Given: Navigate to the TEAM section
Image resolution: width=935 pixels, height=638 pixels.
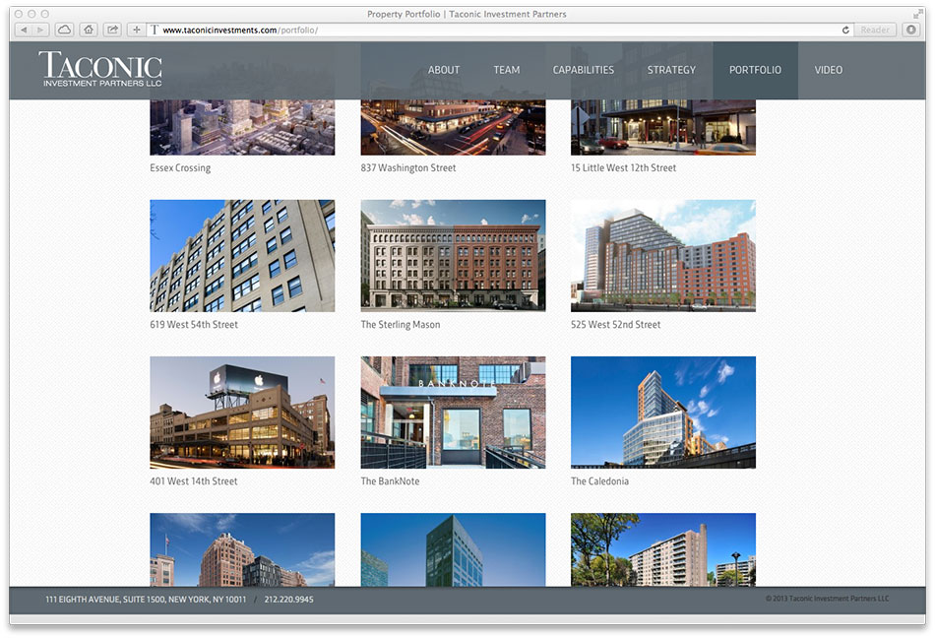Looking at the screenshot, I should (506, 70).
